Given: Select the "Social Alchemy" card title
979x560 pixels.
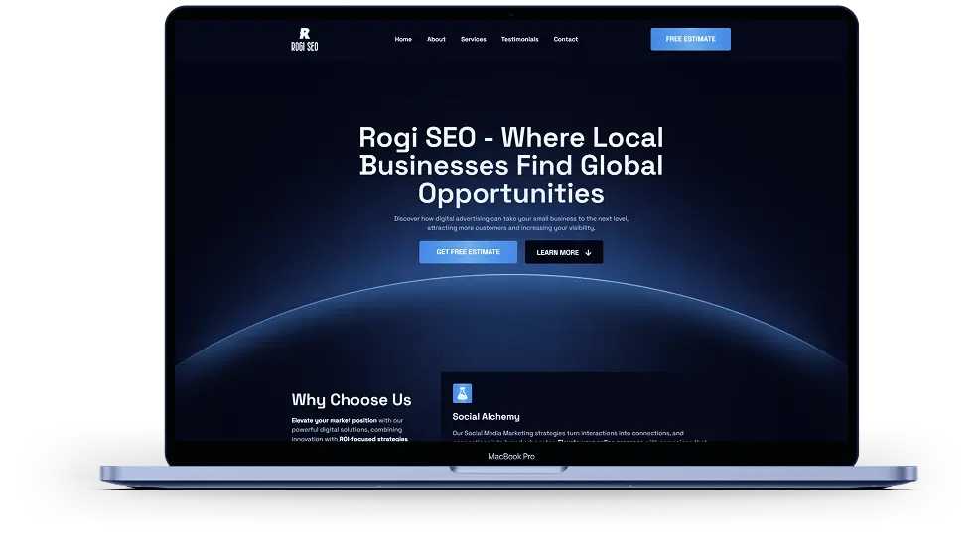Looking at the screenshot, I should click(x=486, y=417).
